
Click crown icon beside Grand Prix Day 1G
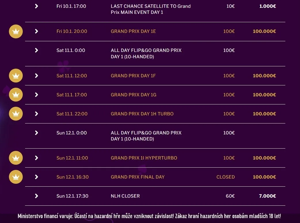[16, 95]
